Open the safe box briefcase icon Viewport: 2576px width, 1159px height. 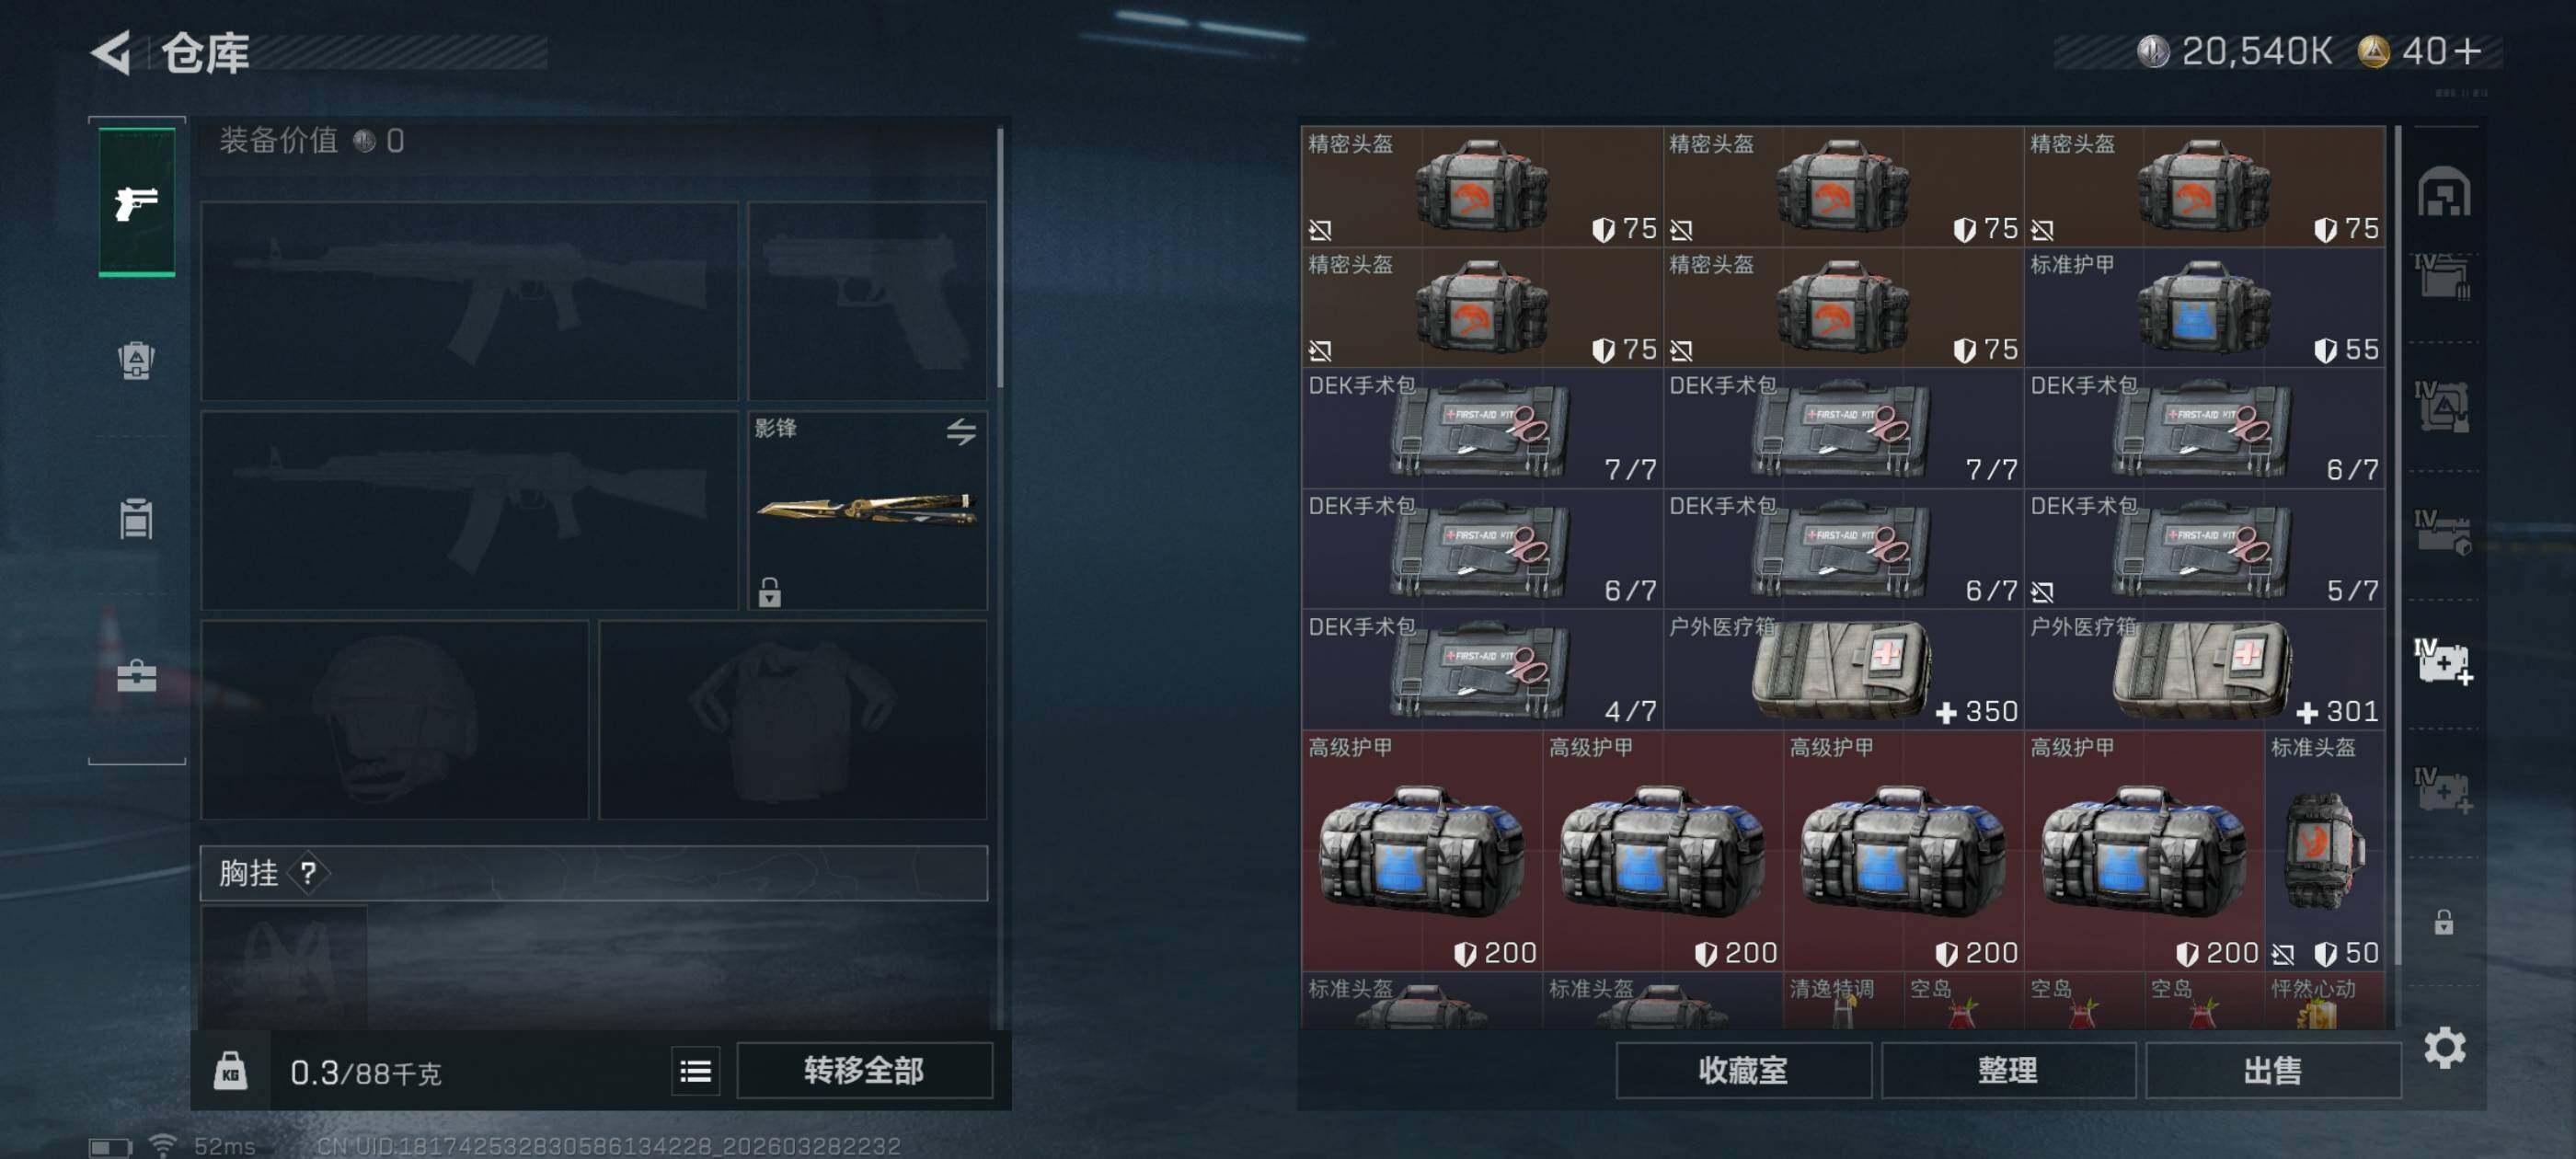coord(136,676)
